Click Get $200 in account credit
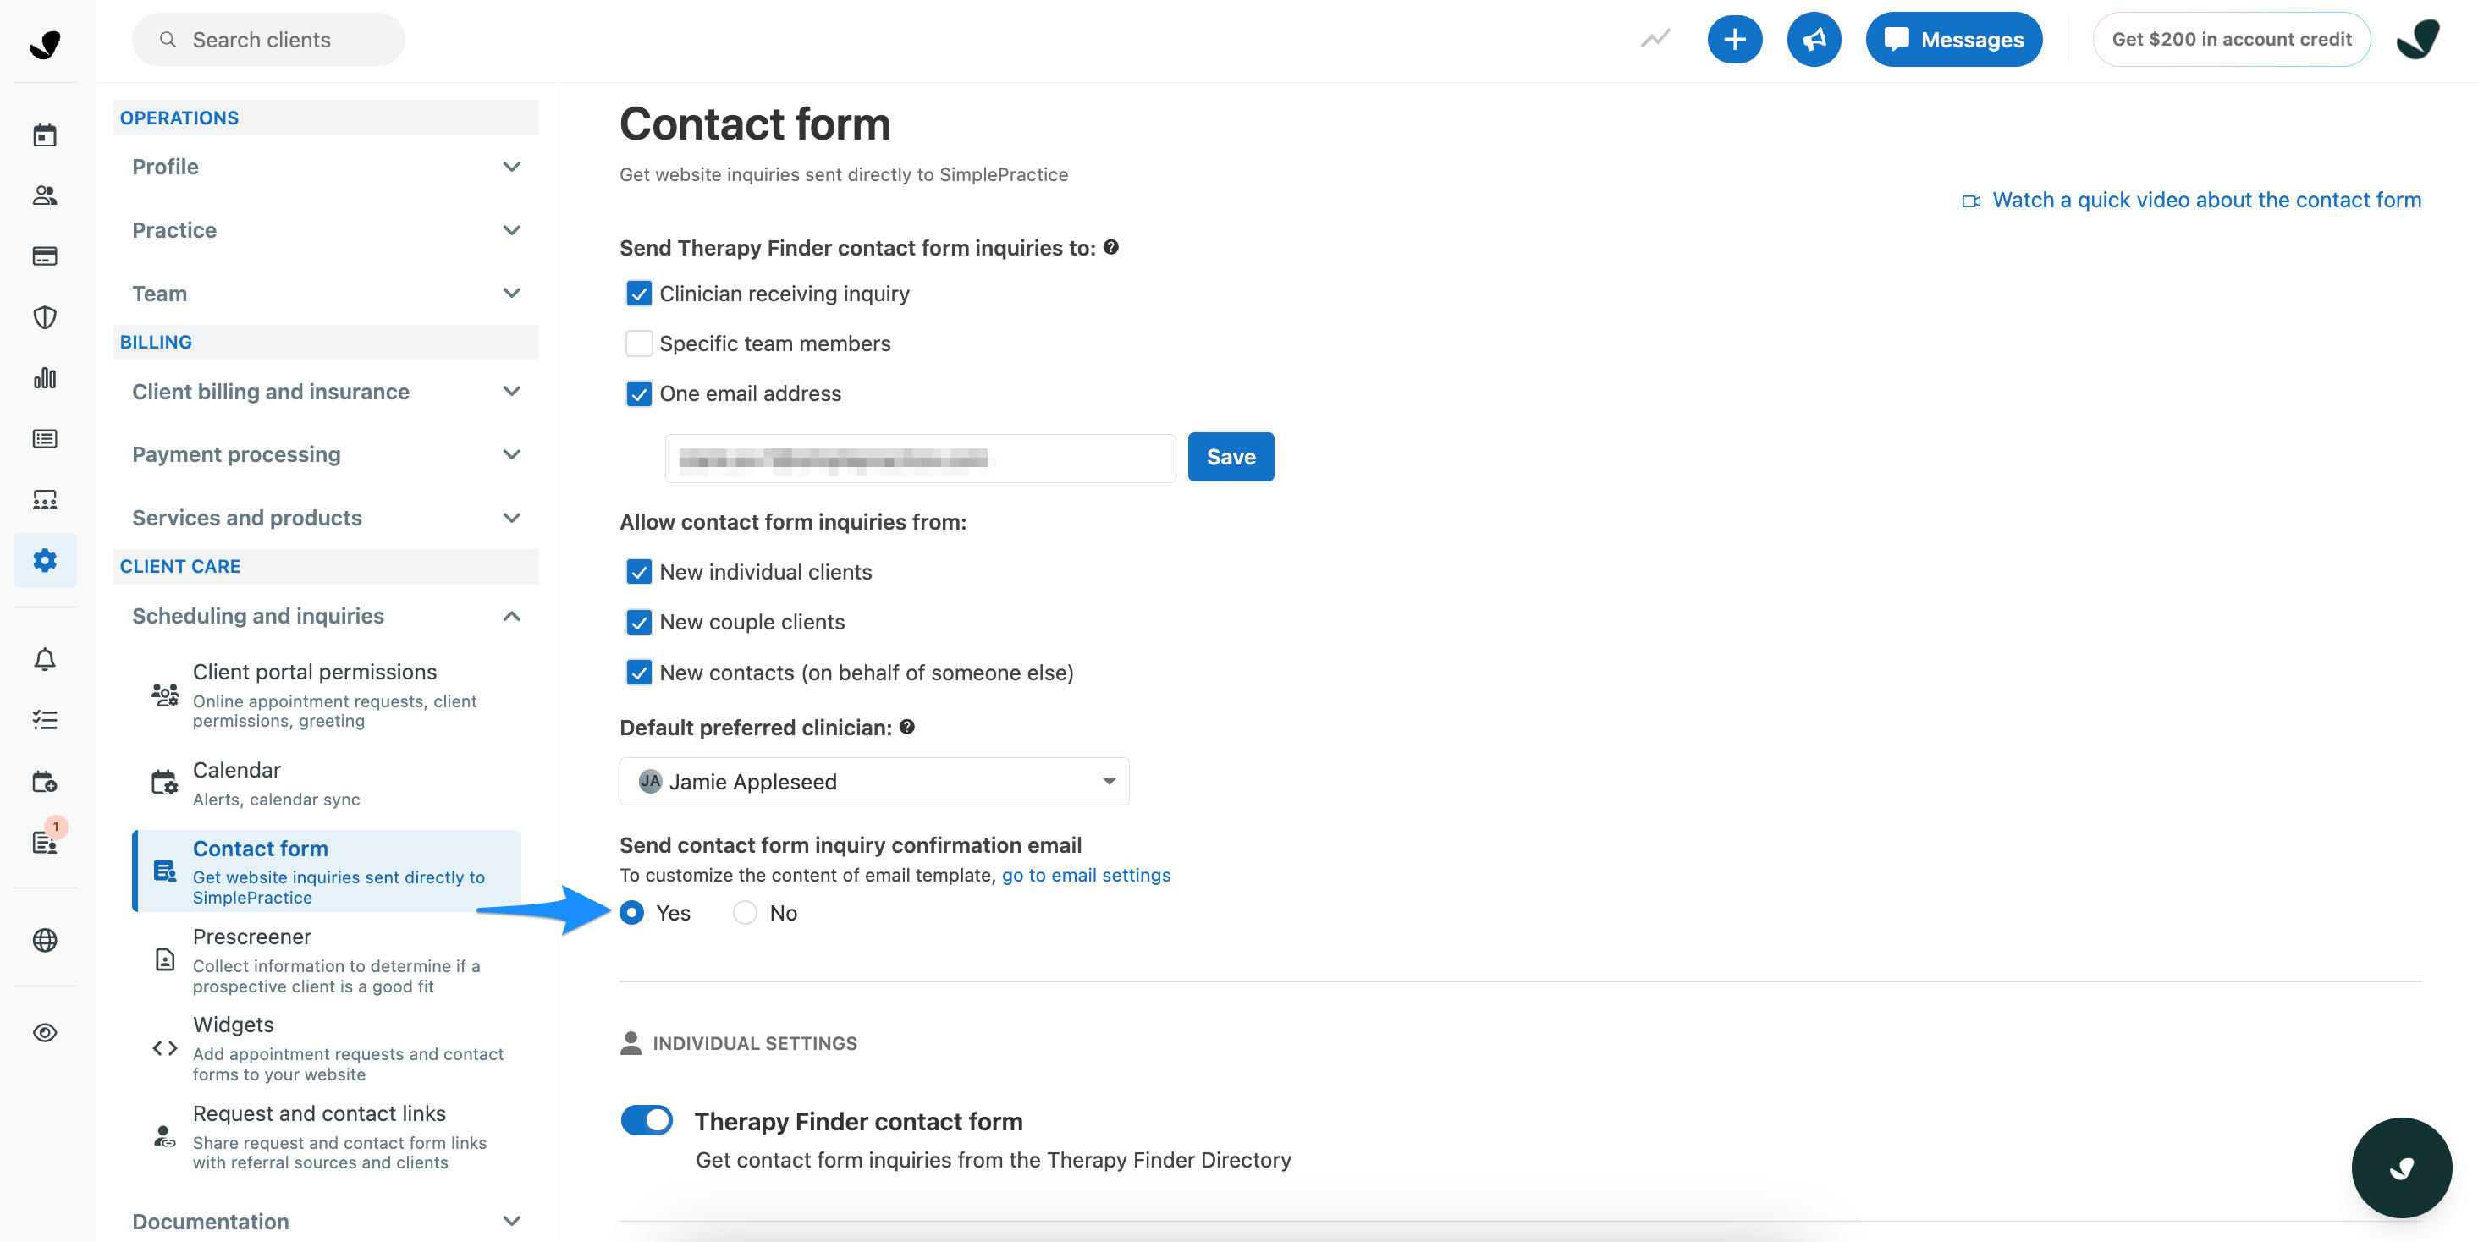The height and width of the screenshot is (1242, 2478). pyautogui.click(x=2231, y=40)
